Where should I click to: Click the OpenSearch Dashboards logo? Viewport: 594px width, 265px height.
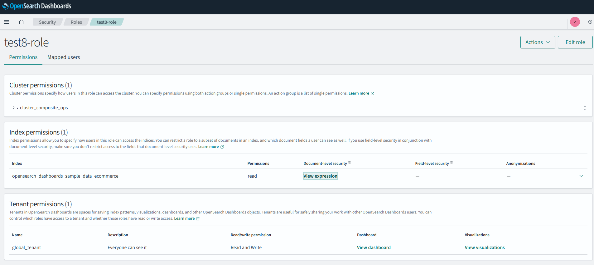pyautogui.click(x=37, y=6)
